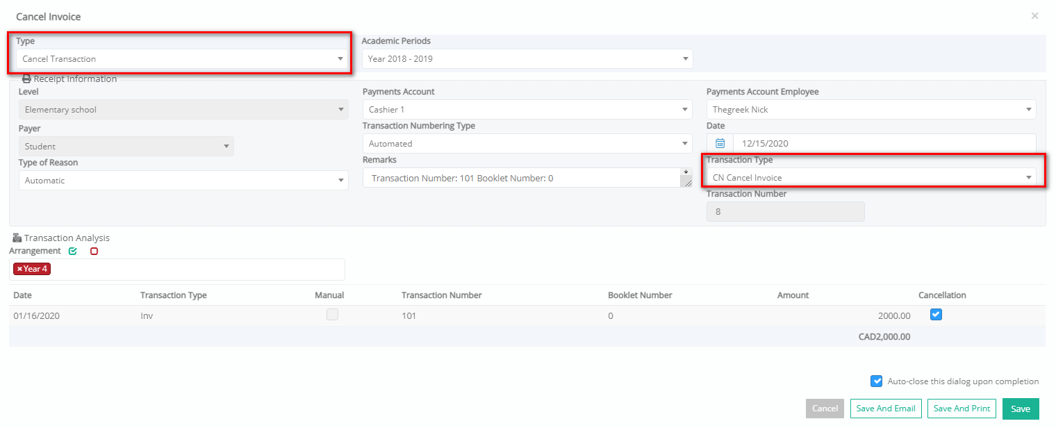Viewport: 1056px width, 428px height.
Task: Remove the Year 4 tag
Action: click(19, 270)
